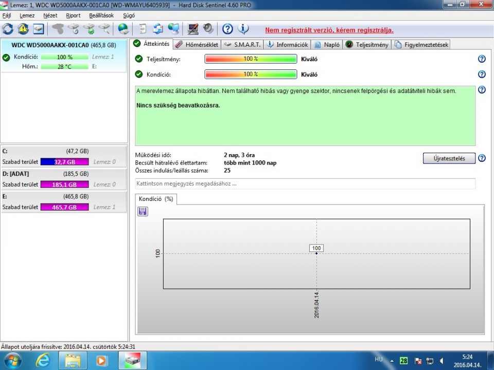Click the E: free space 465,7 GB bar

tap(65, 207)
